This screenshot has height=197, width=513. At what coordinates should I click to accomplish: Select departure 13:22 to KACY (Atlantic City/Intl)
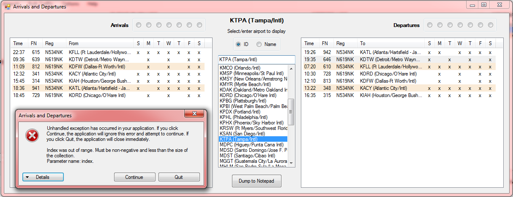pos(399,88)
